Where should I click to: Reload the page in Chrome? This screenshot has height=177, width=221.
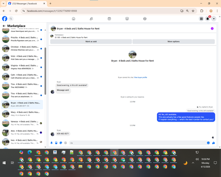(16, 11)
